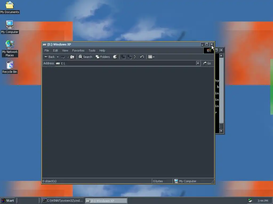This screenshot has height=204, width=273.
Task: Close the (E:) Windows XP window
Action: [x=211, y=44]
